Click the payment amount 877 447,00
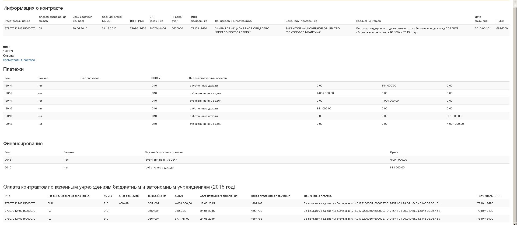Image resolution: width=517 pixels, height=225 pixels. (182, 219)
